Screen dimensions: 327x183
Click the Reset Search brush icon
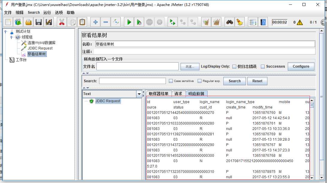(x=240, y=22)
